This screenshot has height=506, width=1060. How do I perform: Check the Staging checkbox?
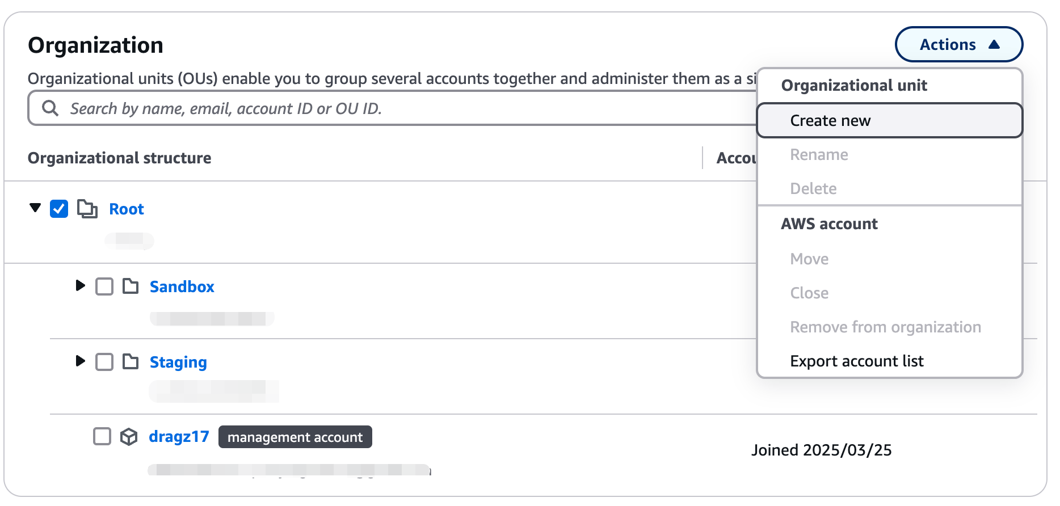104,362
